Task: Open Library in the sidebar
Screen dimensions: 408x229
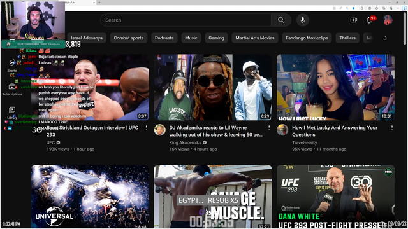Action: pos(12,113)
